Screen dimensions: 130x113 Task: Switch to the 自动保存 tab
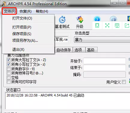(63, 50)
